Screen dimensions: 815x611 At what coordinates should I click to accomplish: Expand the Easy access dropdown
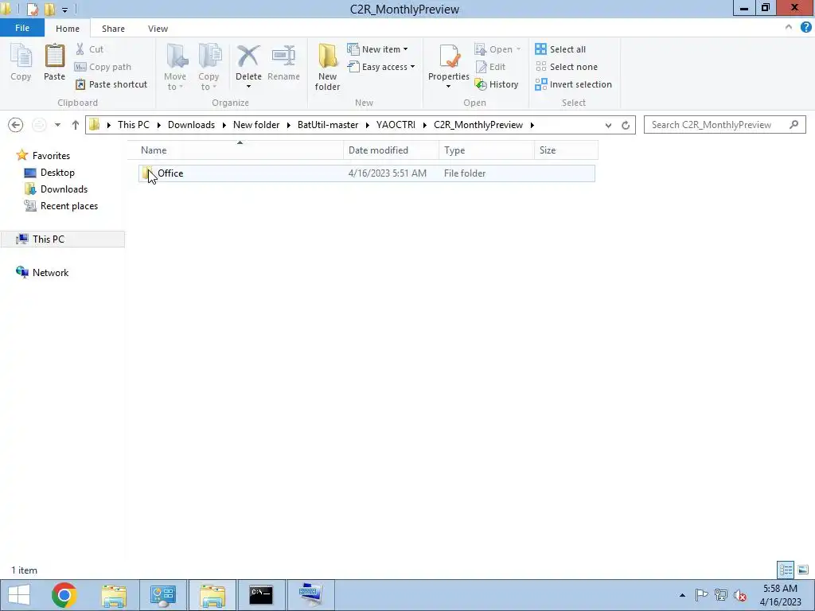[x=413, y=67]
